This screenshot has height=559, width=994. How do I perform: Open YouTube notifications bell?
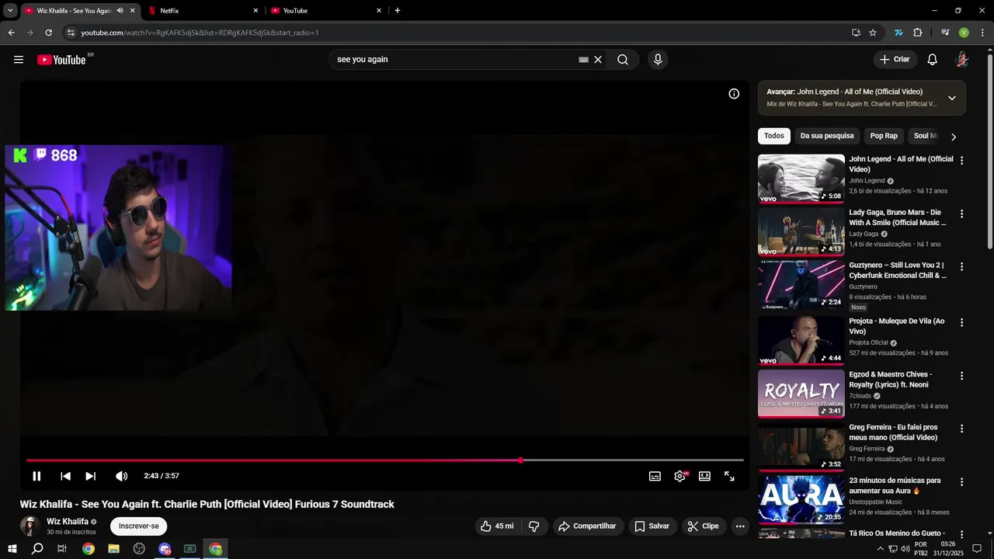[x=933, y=60]
